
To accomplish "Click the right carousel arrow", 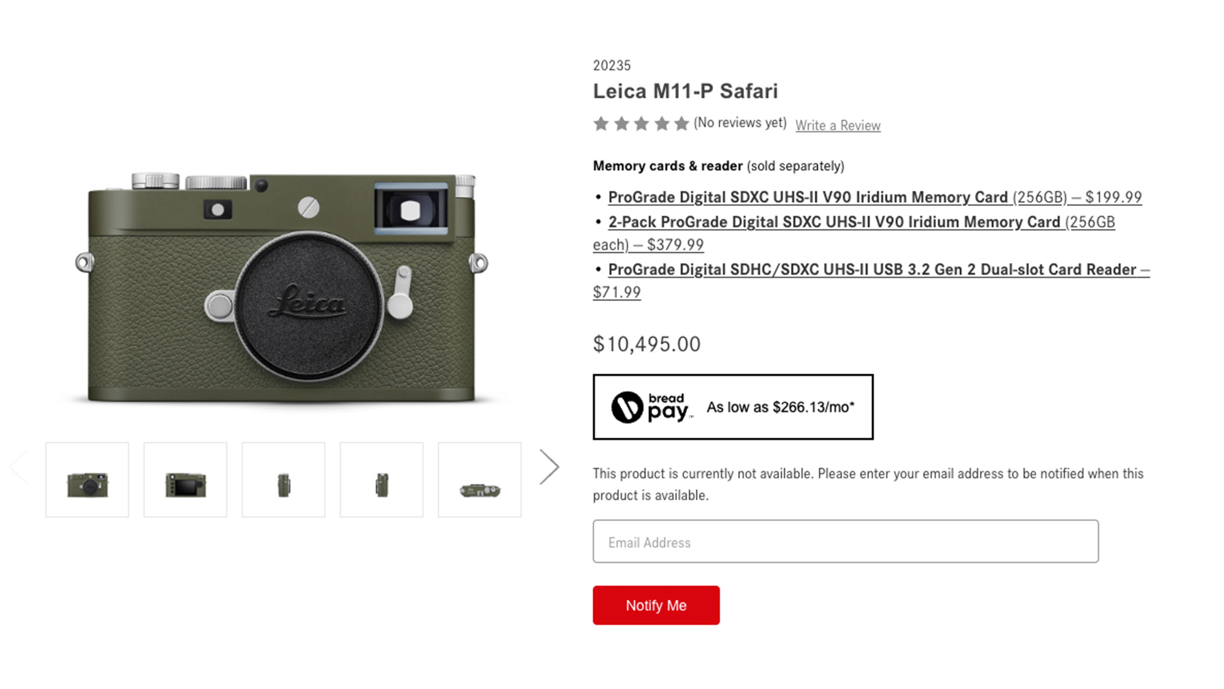I will (548, 466).
